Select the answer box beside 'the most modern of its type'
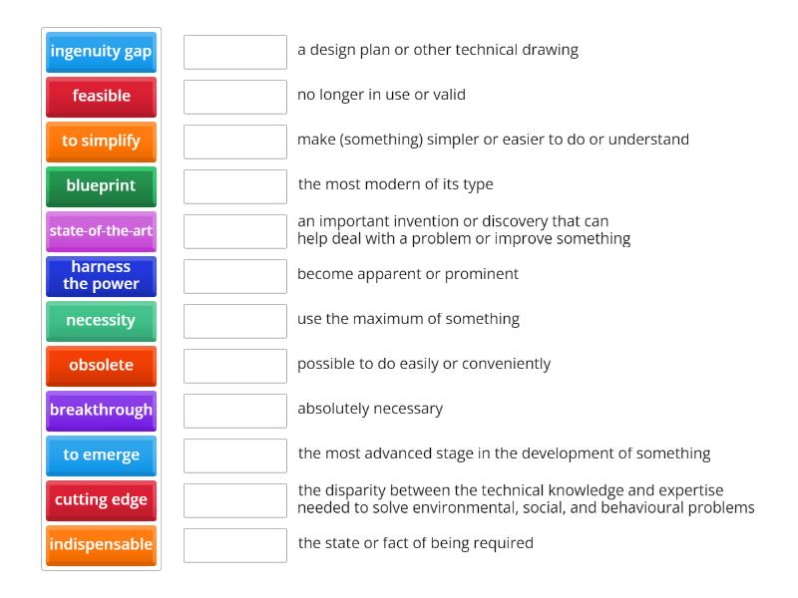 pos(234,185)
